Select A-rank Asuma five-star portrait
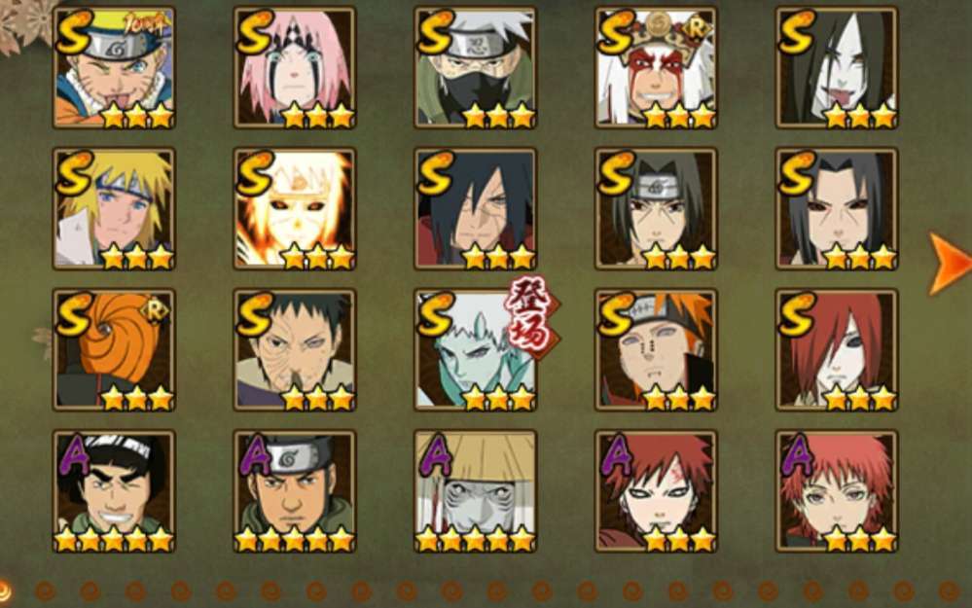 [295, 491]
